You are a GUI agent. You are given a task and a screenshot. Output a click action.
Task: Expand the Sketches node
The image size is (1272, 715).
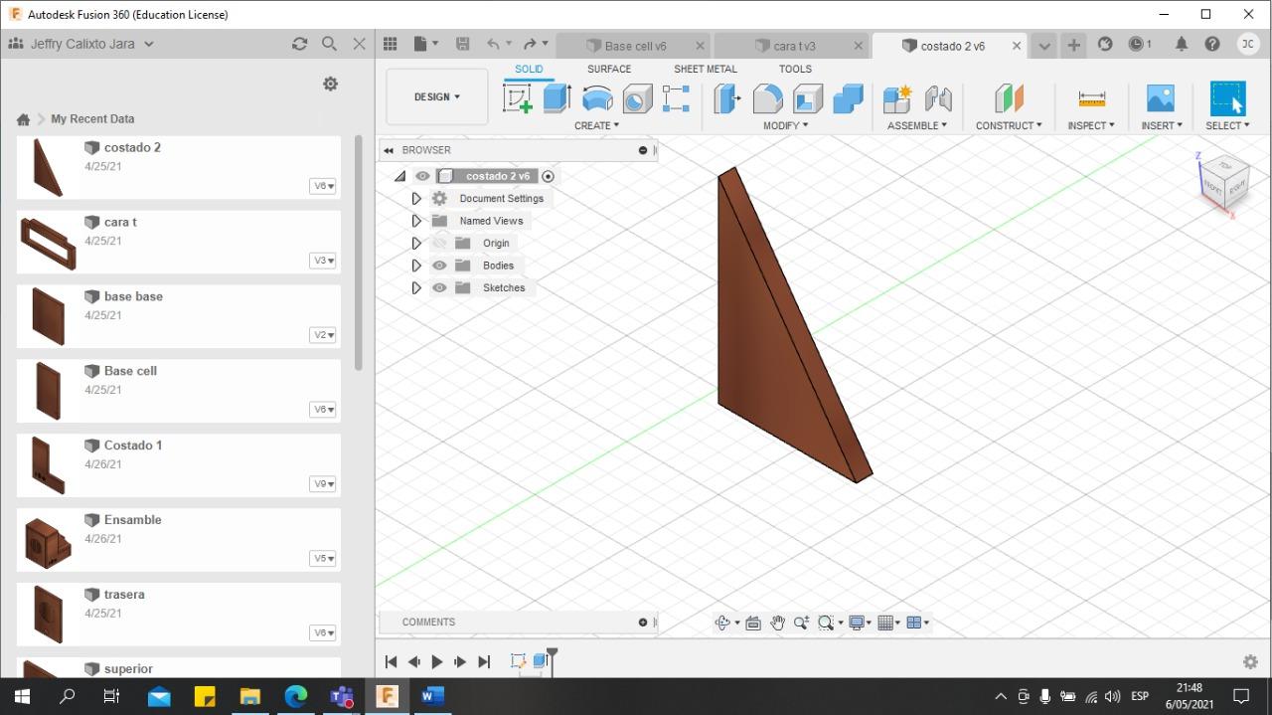pyautogui.click(x=416, y=287)
